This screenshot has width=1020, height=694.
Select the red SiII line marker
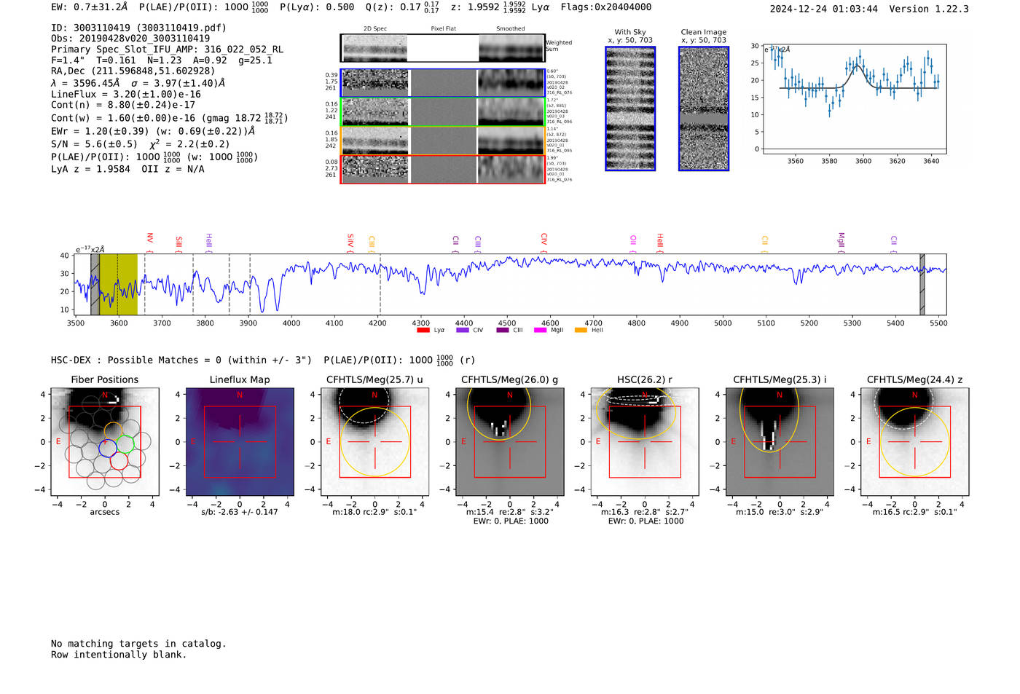178,243
